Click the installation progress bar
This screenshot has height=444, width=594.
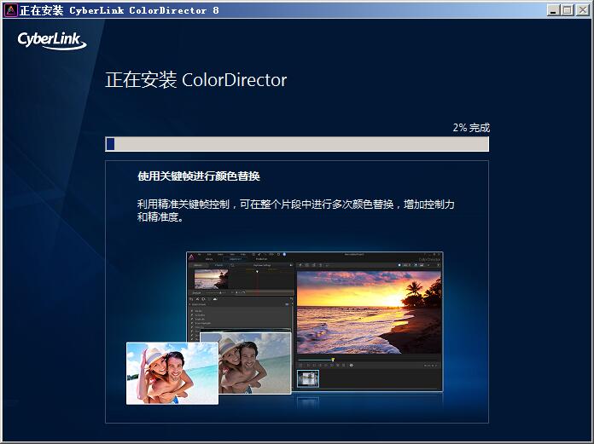pos(297,144)
